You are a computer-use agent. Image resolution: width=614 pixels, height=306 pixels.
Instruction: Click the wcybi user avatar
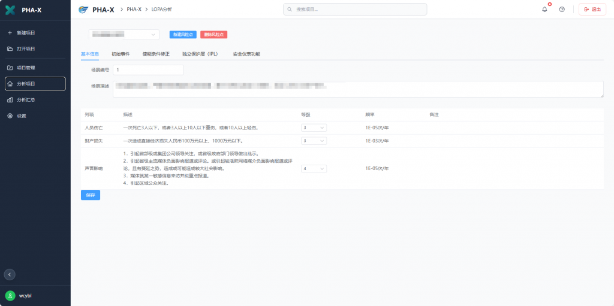10,295
